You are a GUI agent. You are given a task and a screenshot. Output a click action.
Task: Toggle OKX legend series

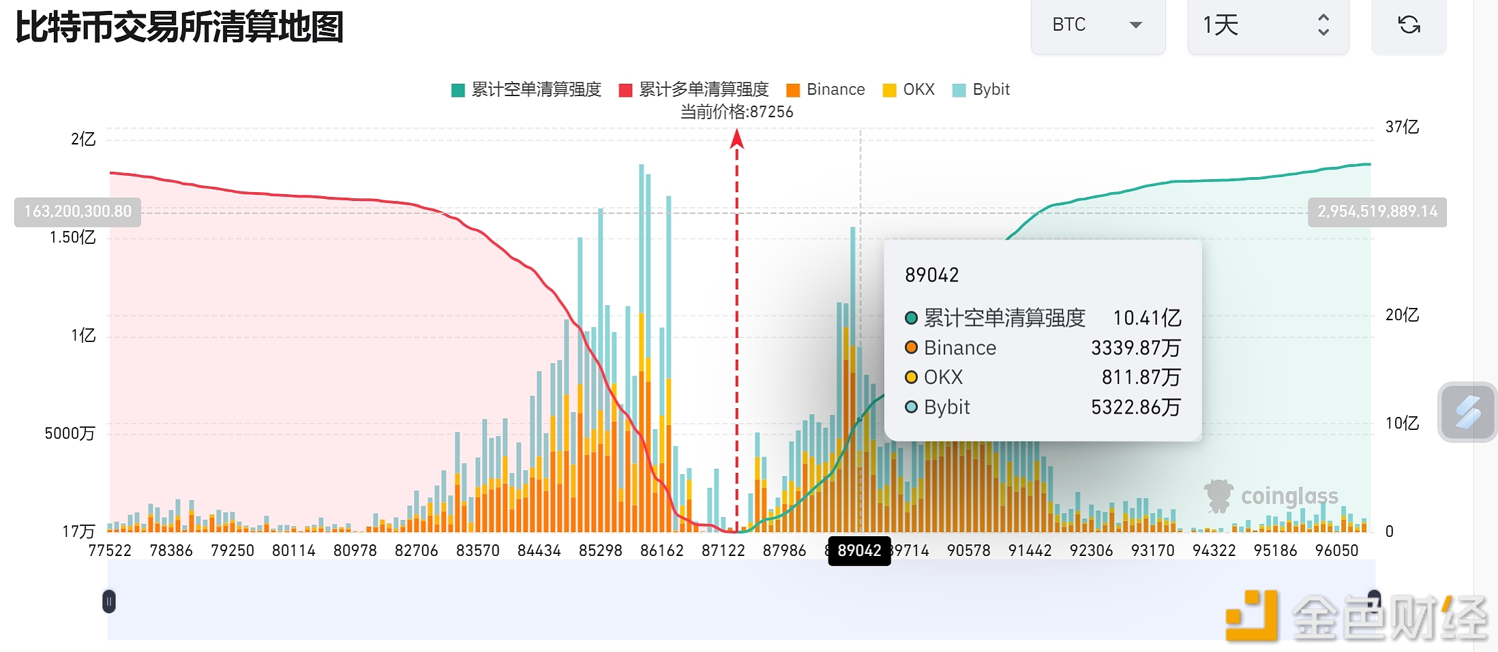[x=908, y=89]
